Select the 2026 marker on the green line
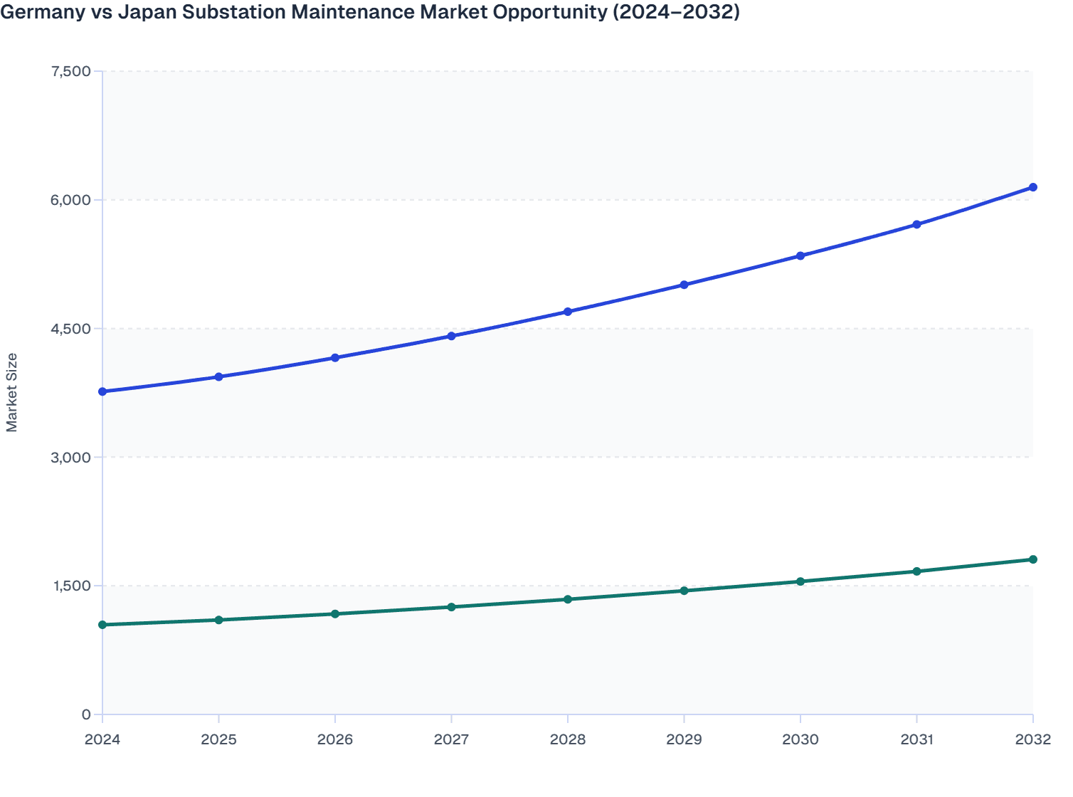Viewport: 1073px width, 797px height. click(334, 613)
